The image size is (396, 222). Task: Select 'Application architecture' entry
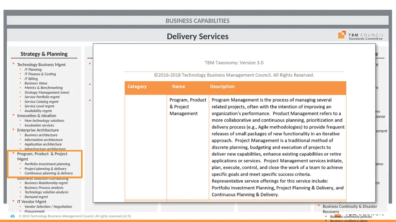click(x=43, y=144)
